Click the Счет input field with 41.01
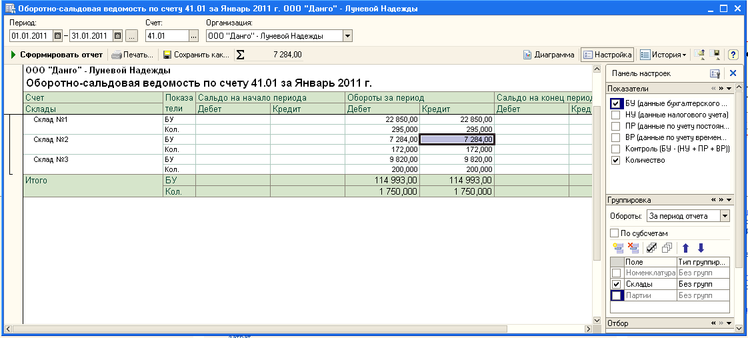748x338 pixels. (x=167, y=36)
